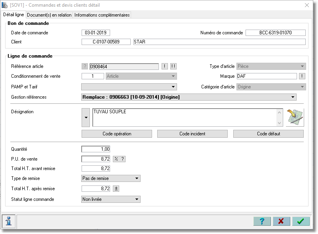The image size is (318, 234).
Task: Click the red X cancel button
Action: click(x=281, y=221)
